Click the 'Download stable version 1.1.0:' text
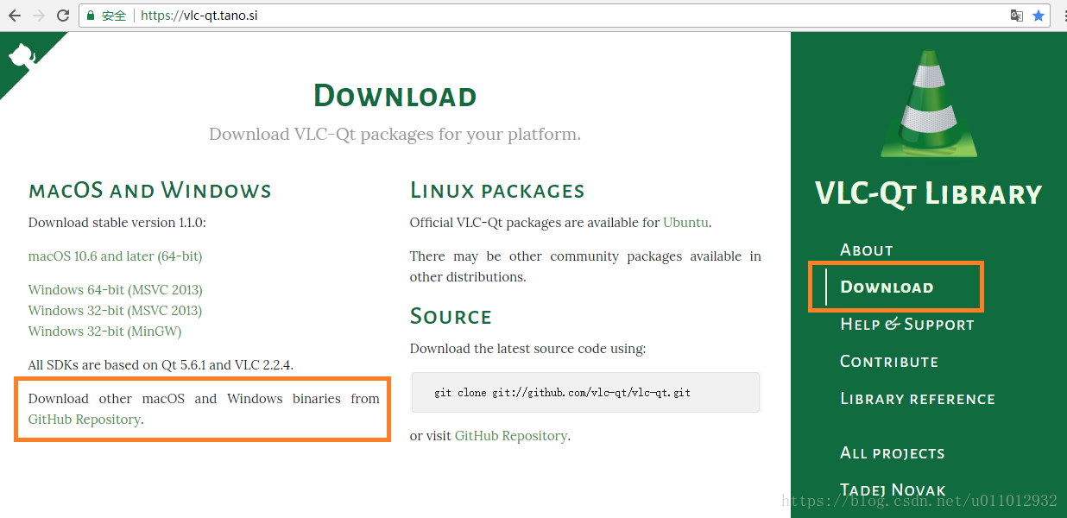Viewport: 1067px width, 518px height. click(117, 223)
